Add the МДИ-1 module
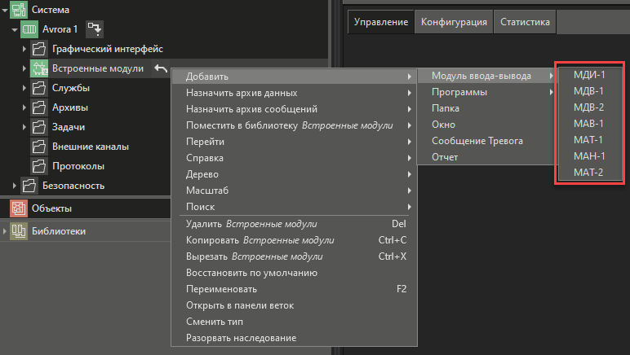Image resolution: width=630 pixels, height=355 pixels. pyautogui.click(x=590, y=75)
